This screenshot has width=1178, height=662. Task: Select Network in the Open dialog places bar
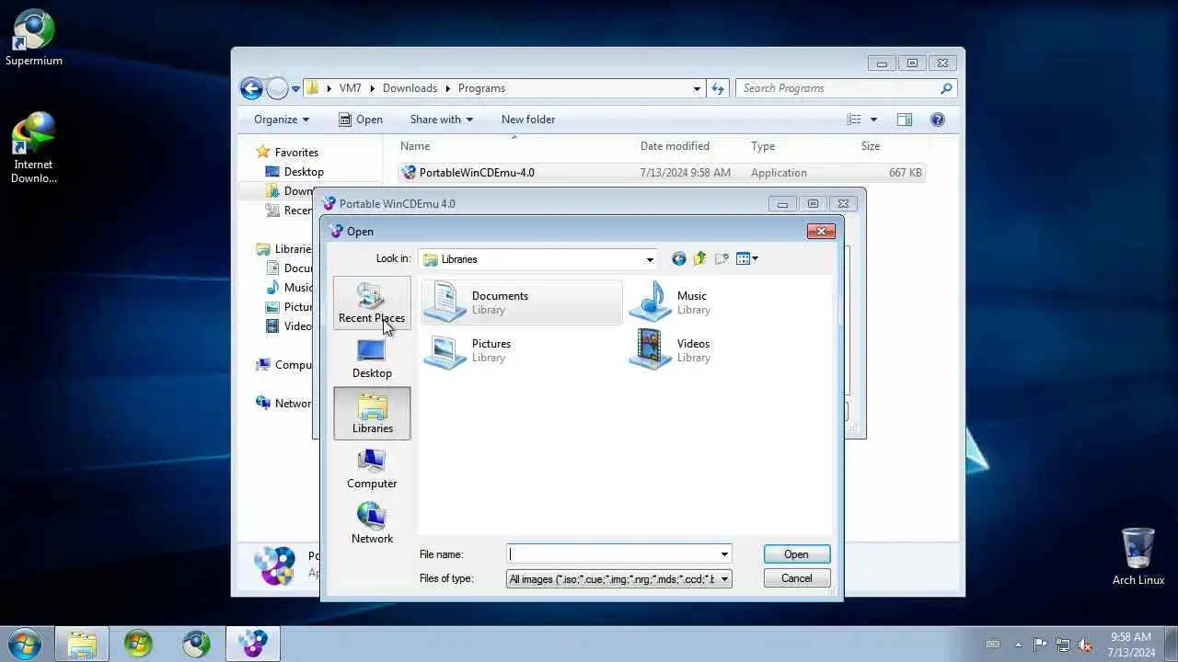point(372,524)
